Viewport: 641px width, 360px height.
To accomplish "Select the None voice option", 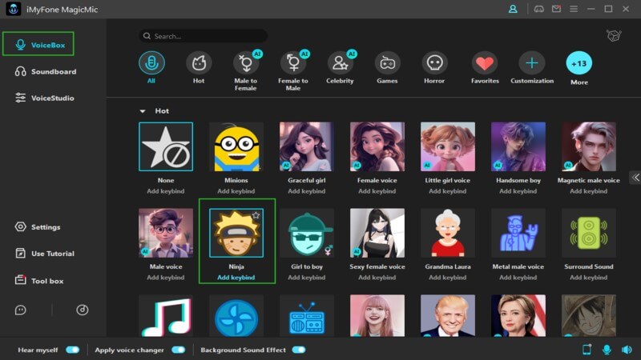I will [x=166, y=146].
